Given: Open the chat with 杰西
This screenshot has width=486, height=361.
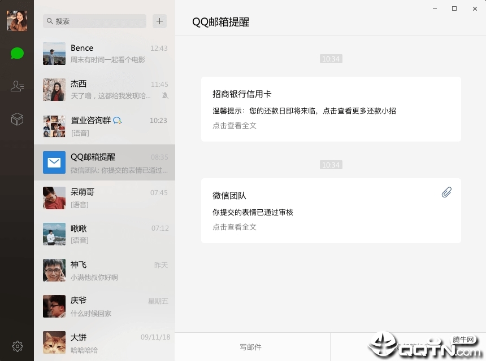Looking at the screenshot, I should (105, 90).
